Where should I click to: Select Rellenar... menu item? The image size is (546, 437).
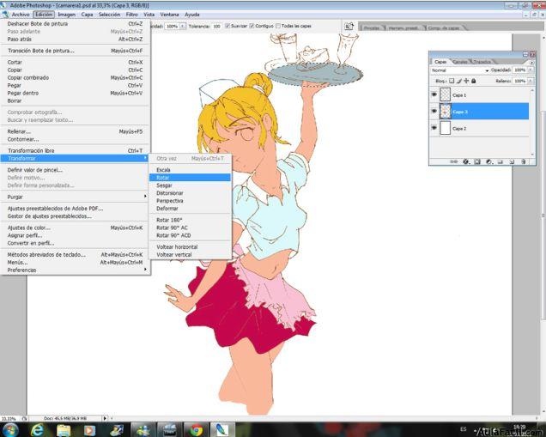[x=75, y=131]
